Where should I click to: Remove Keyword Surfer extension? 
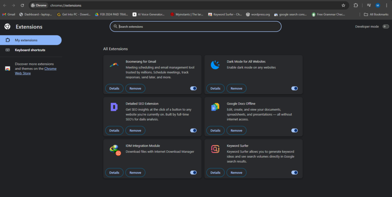click(236, 173)
